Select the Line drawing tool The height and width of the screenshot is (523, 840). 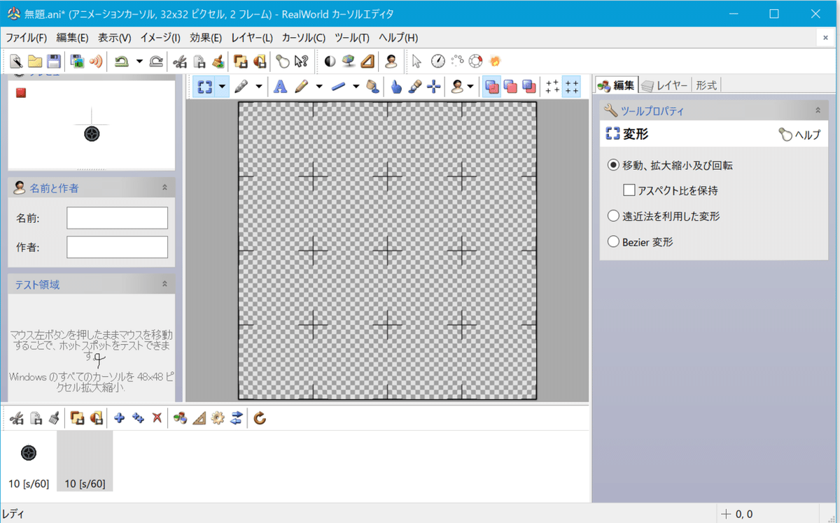pyautogui.click(x=339, y=87)
